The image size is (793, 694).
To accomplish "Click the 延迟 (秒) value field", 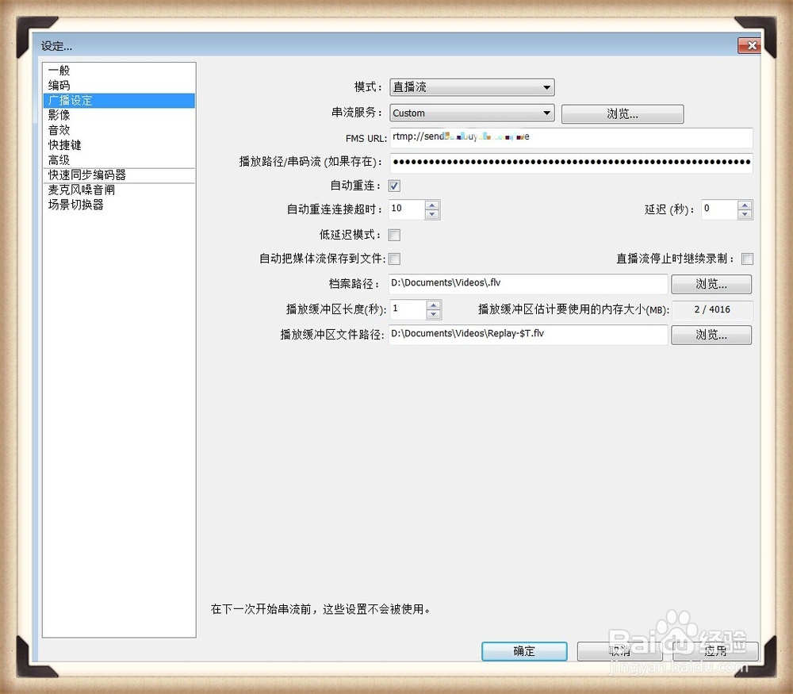I will [x=719, y=209].
